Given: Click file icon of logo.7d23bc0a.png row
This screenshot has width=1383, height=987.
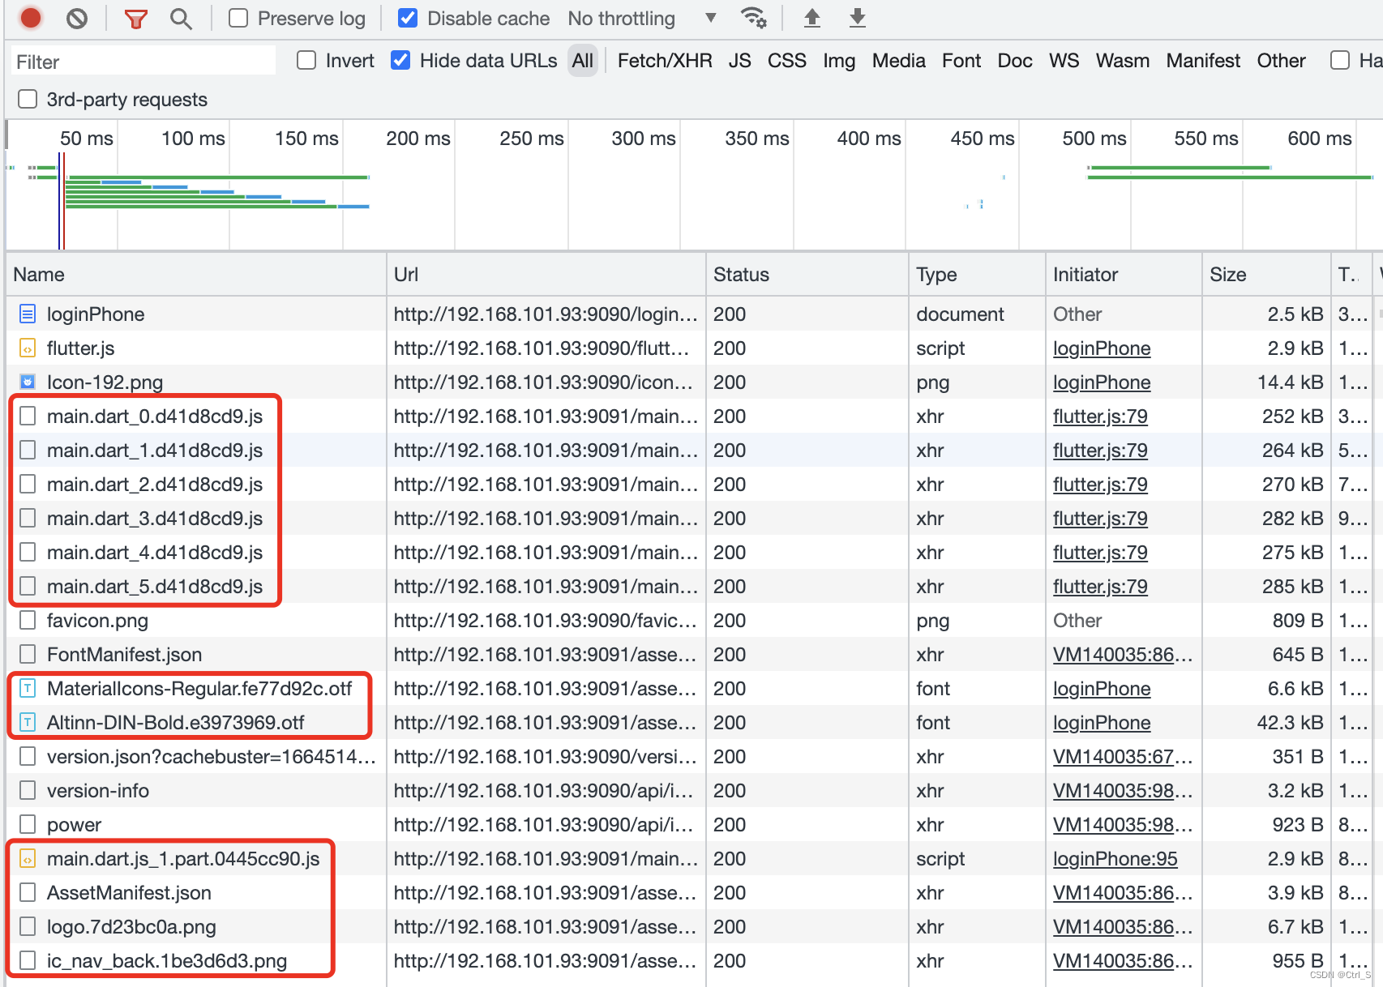Looking at the screenshot, I should click(x=28, y=926).
